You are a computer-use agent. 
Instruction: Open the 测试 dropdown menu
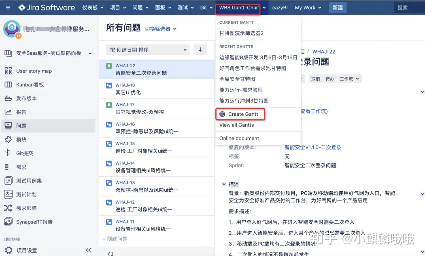[186, 8]
